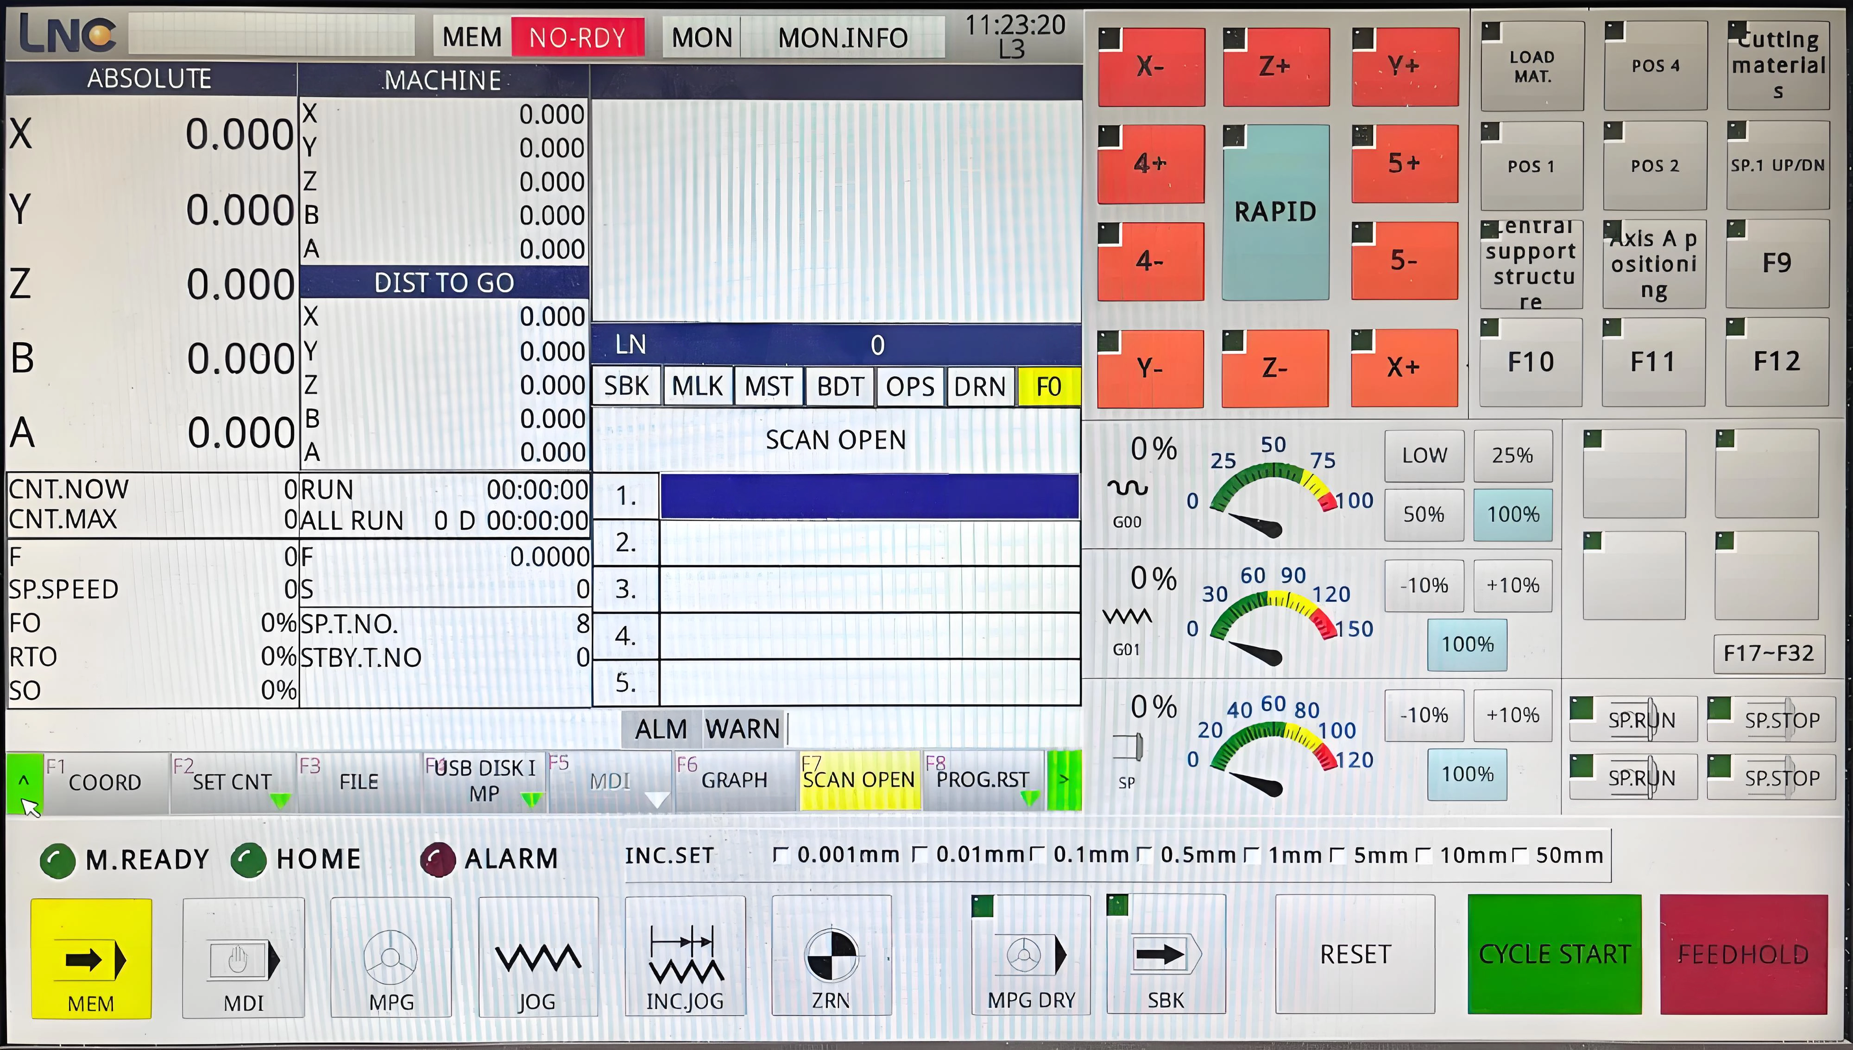Expand the PROG.RST dropdown triangle

point(1030,798)
